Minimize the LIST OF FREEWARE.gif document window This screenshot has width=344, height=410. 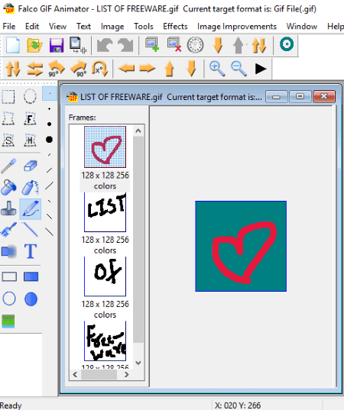tap(276, 97)
